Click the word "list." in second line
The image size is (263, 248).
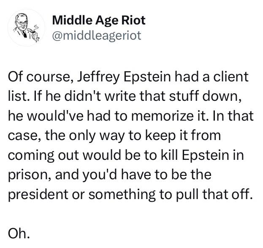(x=19, y=97)
